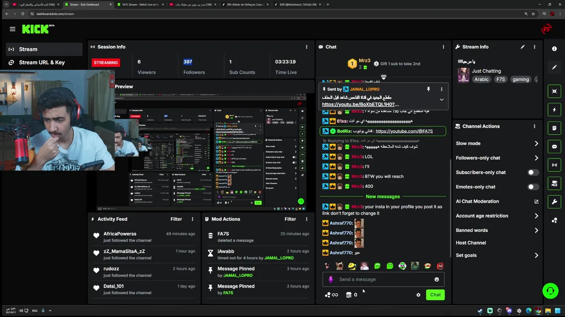Switch to FA7S Stream browser tab
This screenshot has width=565, height=317.
click(140, 4)
